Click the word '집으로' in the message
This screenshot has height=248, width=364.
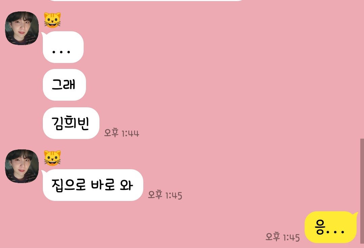point(69,185)
